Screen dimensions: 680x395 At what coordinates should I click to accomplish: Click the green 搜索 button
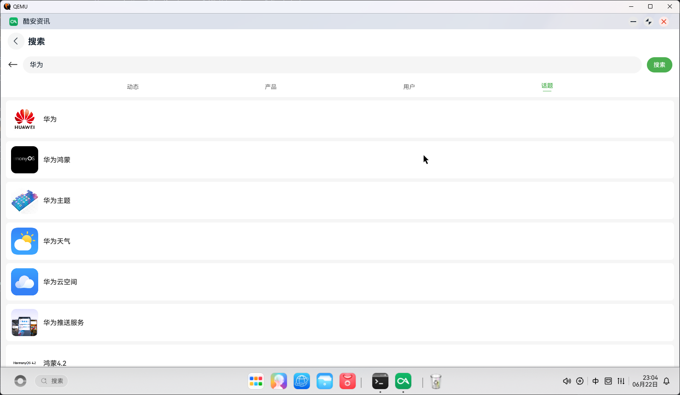(x=659, y=65)
